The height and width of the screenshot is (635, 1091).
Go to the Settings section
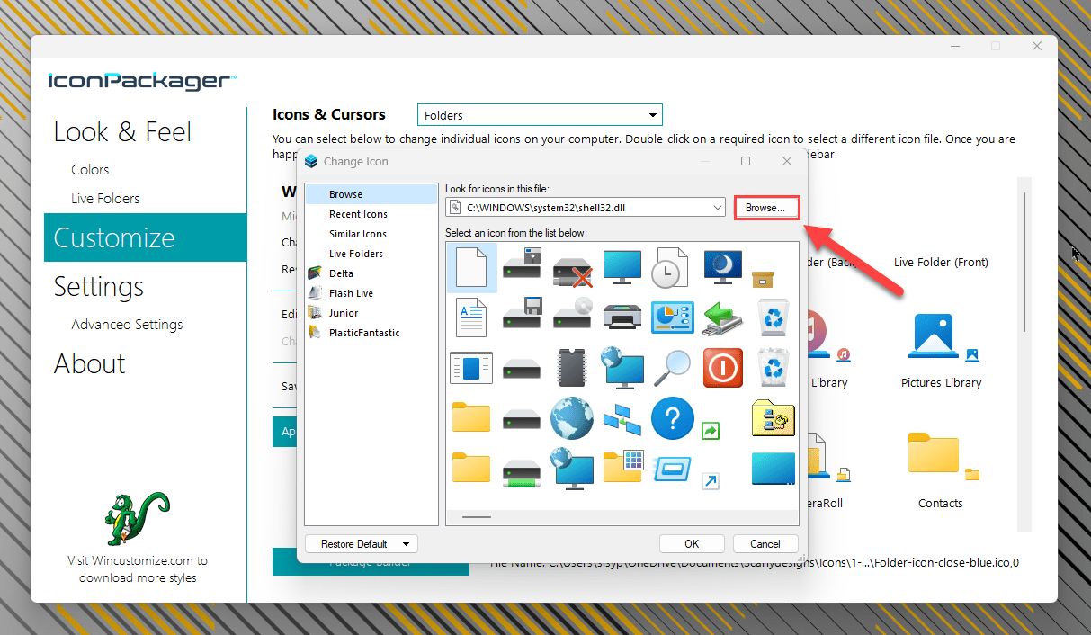[x=99, y=287]
